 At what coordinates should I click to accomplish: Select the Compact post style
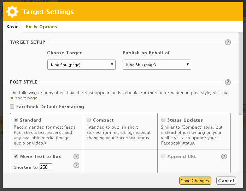tap(89, 120)
